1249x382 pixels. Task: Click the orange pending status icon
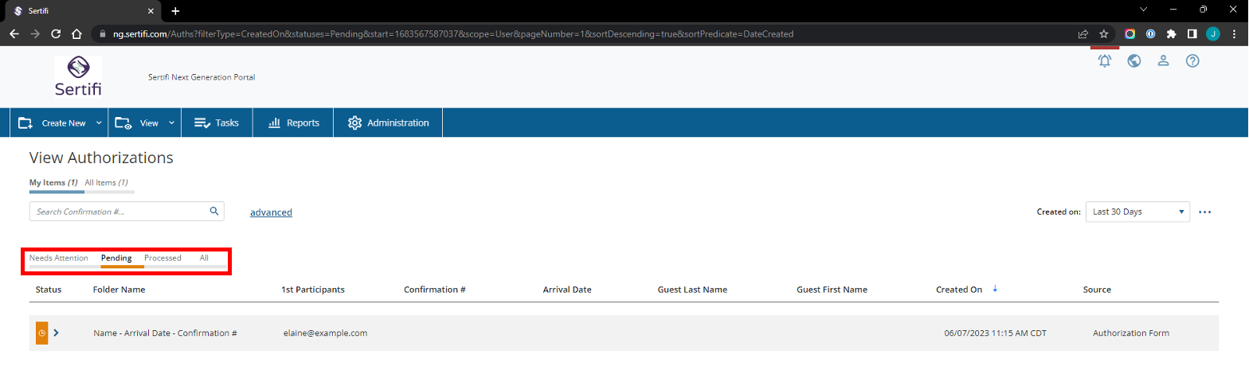point(41,333)
